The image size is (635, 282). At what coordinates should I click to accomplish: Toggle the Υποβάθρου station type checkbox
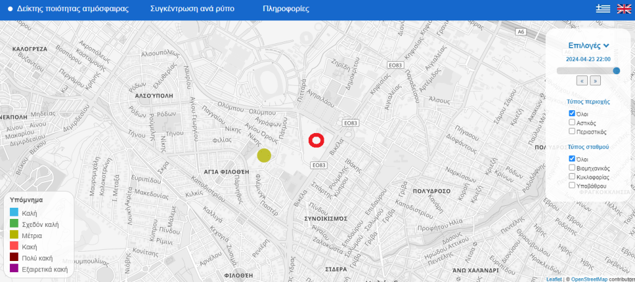[572, 185]
